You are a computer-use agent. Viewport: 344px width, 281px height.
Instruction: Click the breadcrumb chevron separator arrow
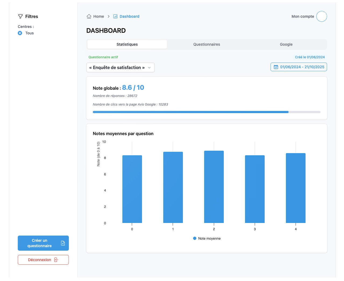tap(109, 16)
